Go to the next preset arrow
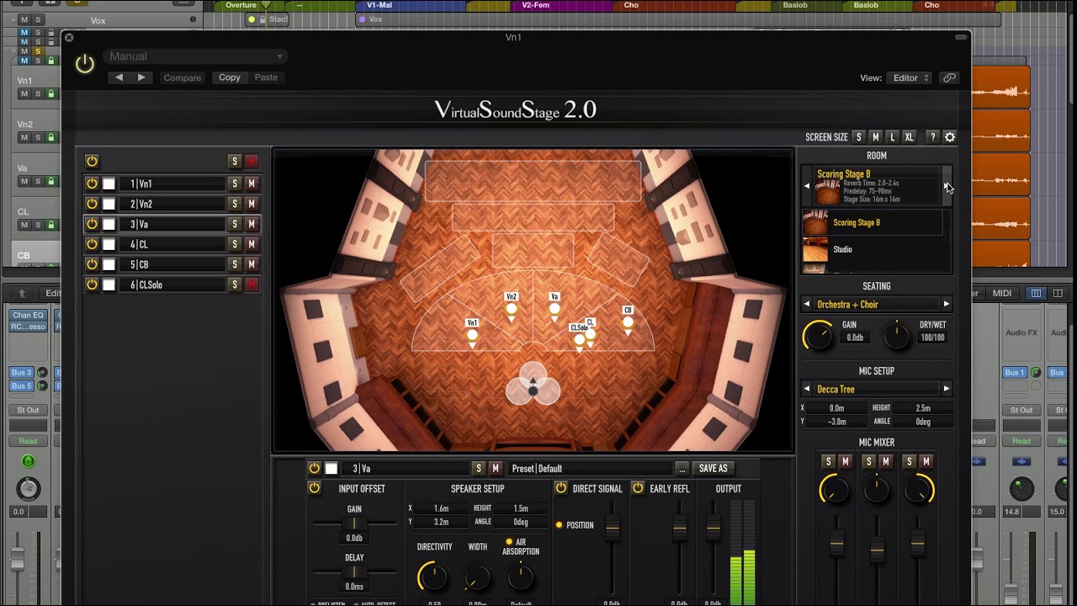The height and width of the screenshot is (606, 1077). 141,77
